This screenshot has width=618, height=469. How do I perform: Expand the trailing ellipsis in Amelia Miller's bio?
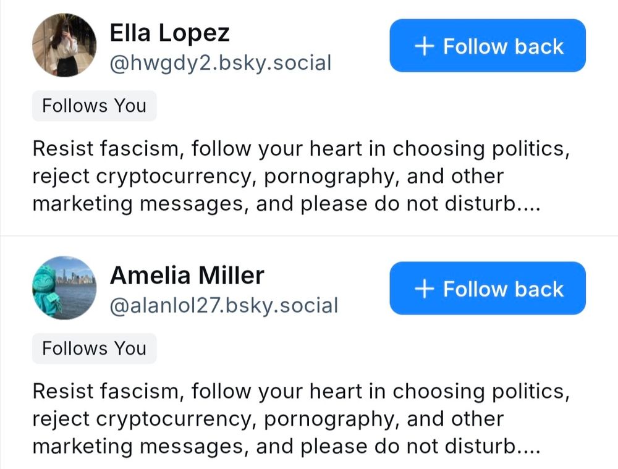[x=530, y=447]
